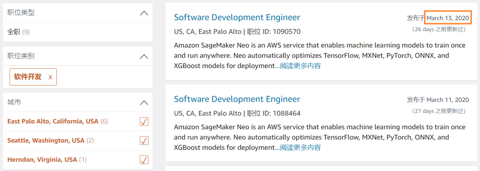Click the 软件开发 filter tag text

point(28,77)
